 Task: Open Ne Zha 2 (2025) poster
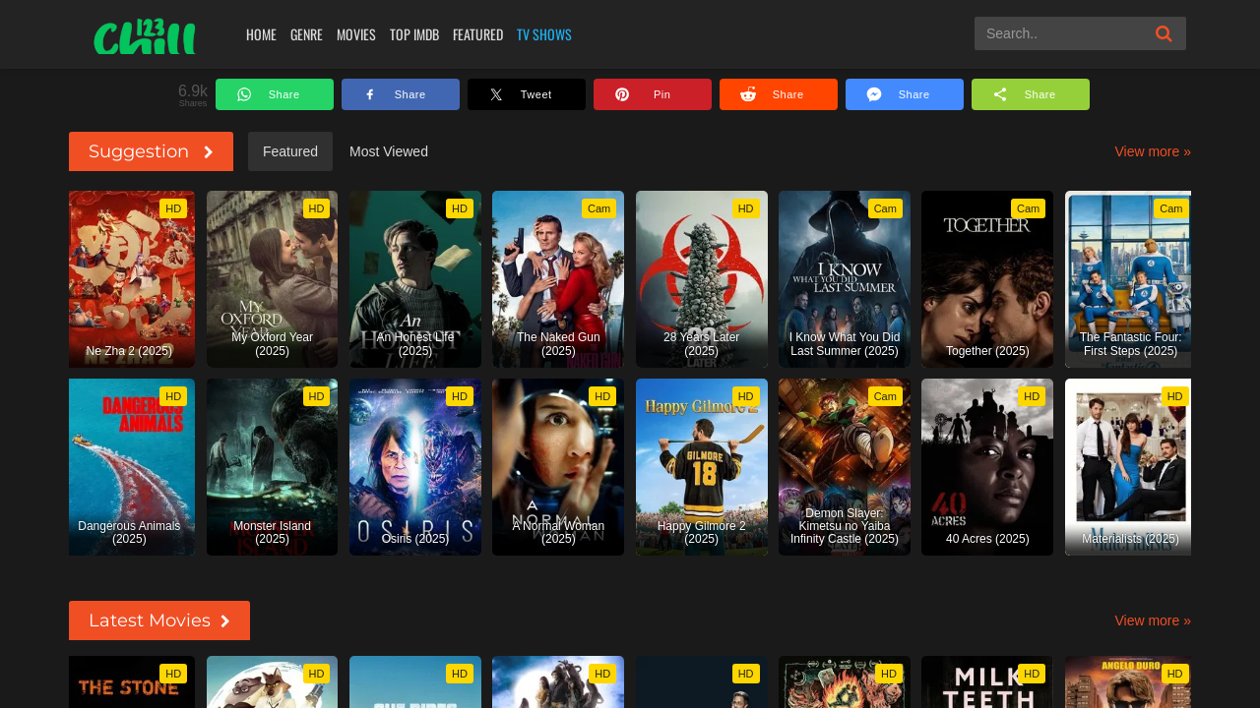(132, 279)
